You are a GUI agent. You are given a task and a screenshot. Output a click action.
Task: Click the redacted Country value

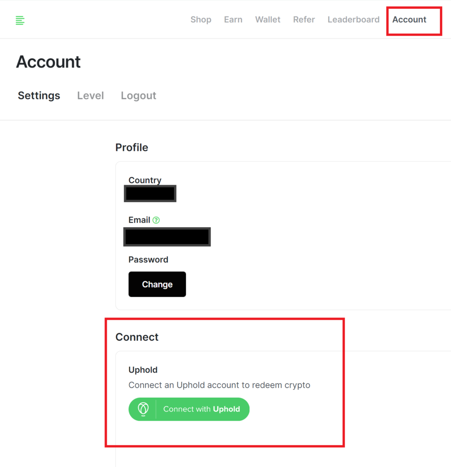pyautogui.click(x=150, y=193)
